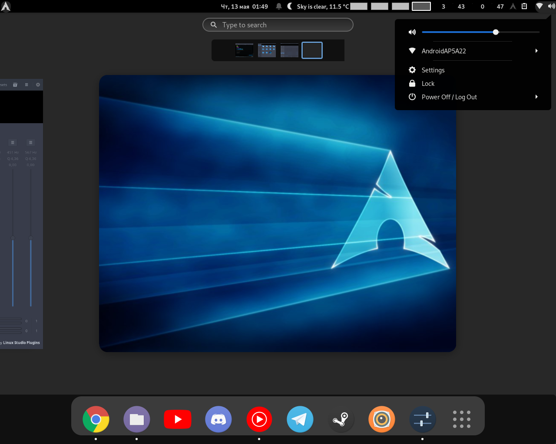Select Power Off / Log Out entry
Screen dimensions: 556x444
point(473,97)
